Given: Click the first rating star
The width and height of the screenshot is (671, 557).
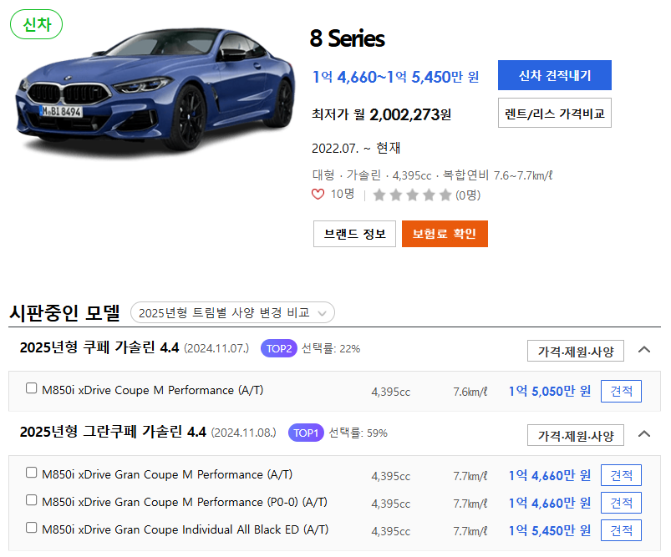Looking at the screenshot, I should [379, 195].
